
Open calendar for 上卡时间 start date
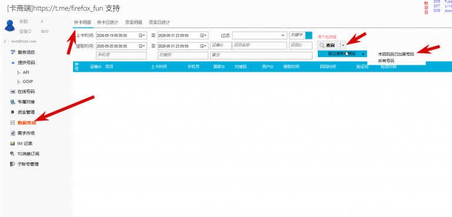141,35
